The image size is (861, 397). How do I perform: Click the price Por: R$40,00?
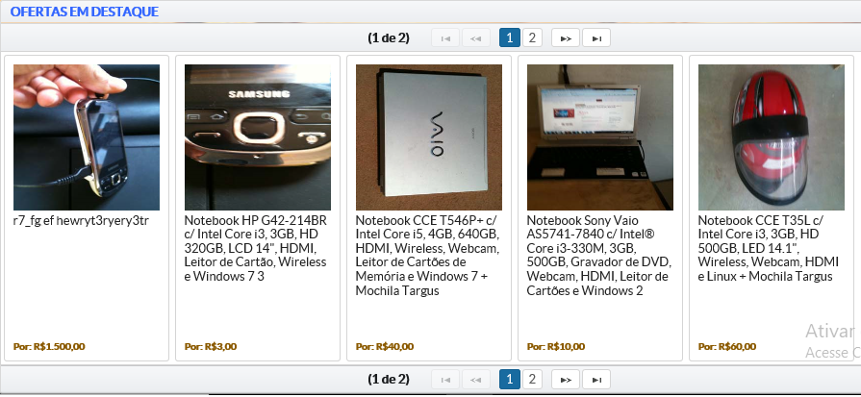point(385,347)
